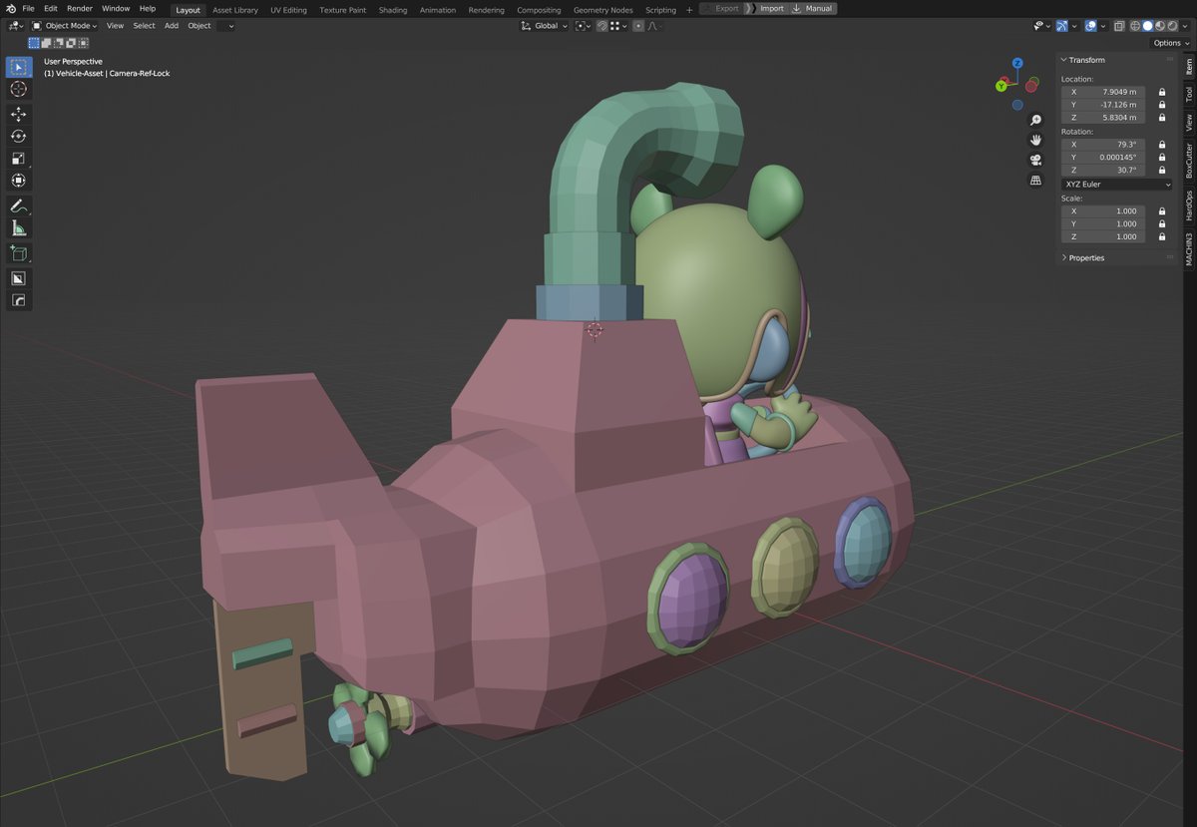Select the Move tool
This screenshot has width=1197, height=827.
click(18, 115)
